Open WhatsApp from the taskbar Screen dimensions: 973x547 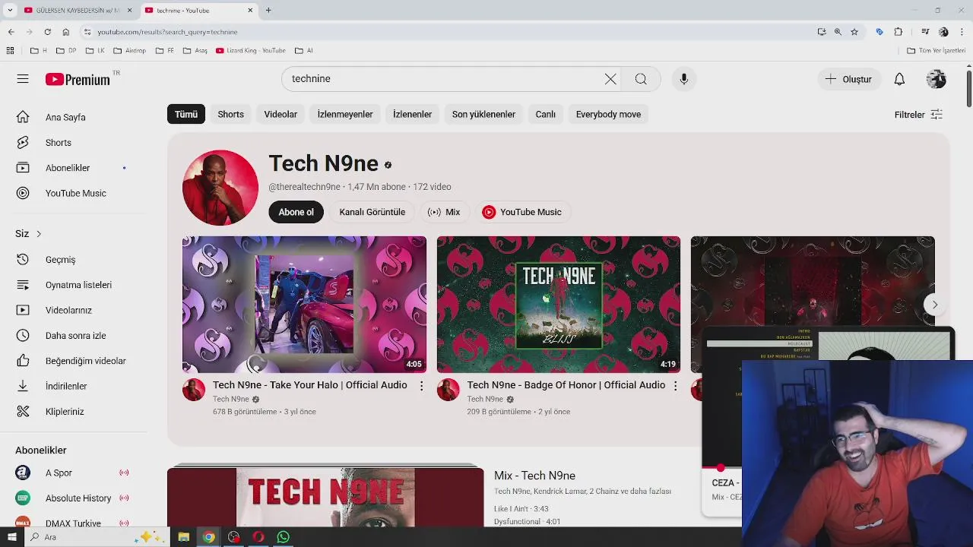(283, 537)
